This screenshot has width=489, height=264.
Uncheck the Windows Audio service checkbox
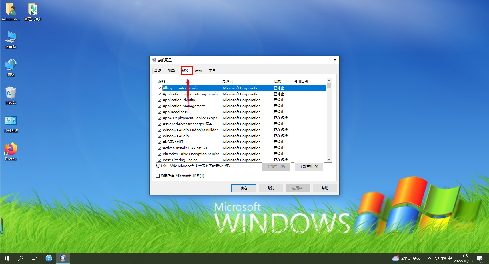[160, 136]
